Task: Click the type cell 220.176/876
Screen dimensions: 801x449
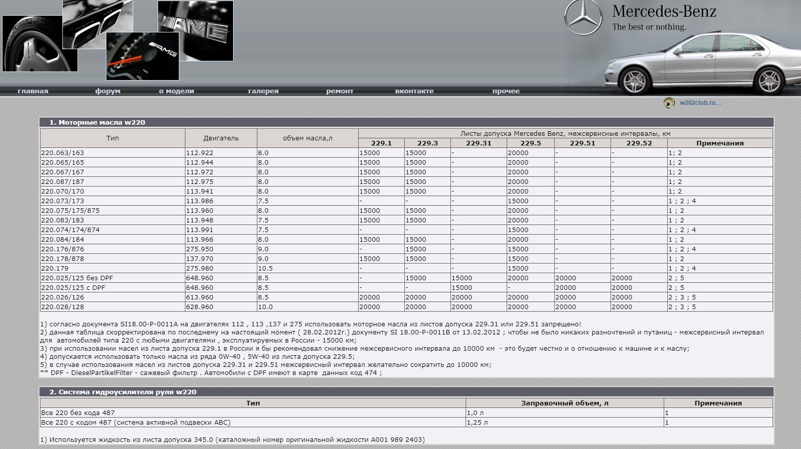Action: click(112, 249)
